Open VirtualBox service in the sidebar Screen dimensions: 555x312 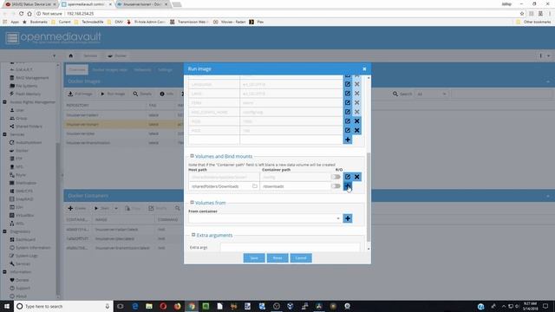[x=21, y=215]
